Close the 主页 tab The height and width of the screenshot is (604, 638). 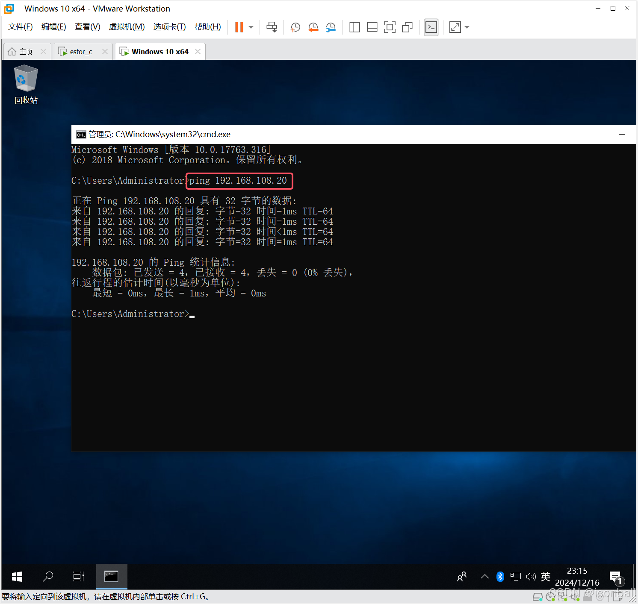click(x=43, y=52)
